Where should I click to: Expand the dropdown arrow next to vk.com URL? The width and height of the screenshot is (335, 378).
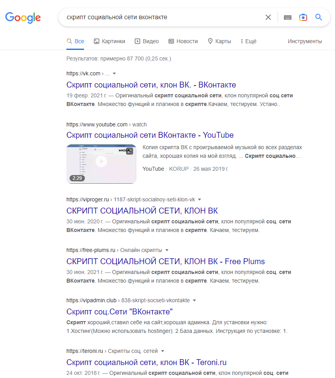pos(114,73)
